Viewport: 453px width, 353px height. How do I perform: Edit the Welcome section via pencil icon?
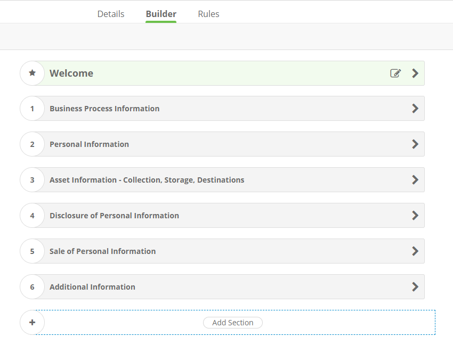pyautogui.click(x=395, y=73)
